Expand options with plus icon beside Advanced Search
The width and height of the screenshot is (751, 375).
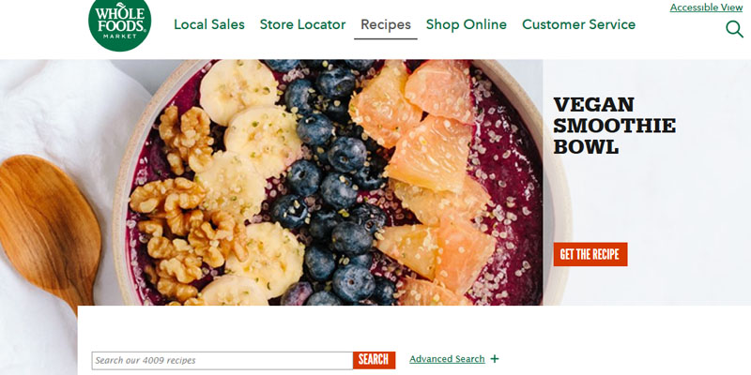[495, 359]
